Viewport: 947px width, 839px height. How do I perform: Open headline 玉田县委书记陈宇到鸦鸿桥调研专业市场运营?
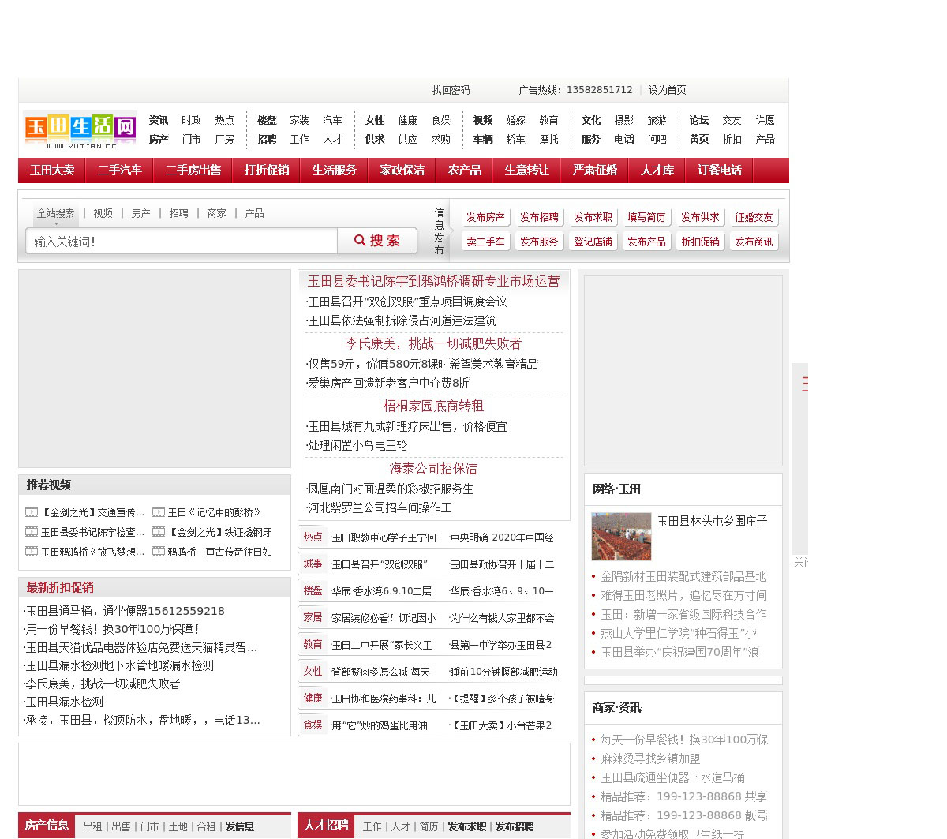click(x=433, y=281)
